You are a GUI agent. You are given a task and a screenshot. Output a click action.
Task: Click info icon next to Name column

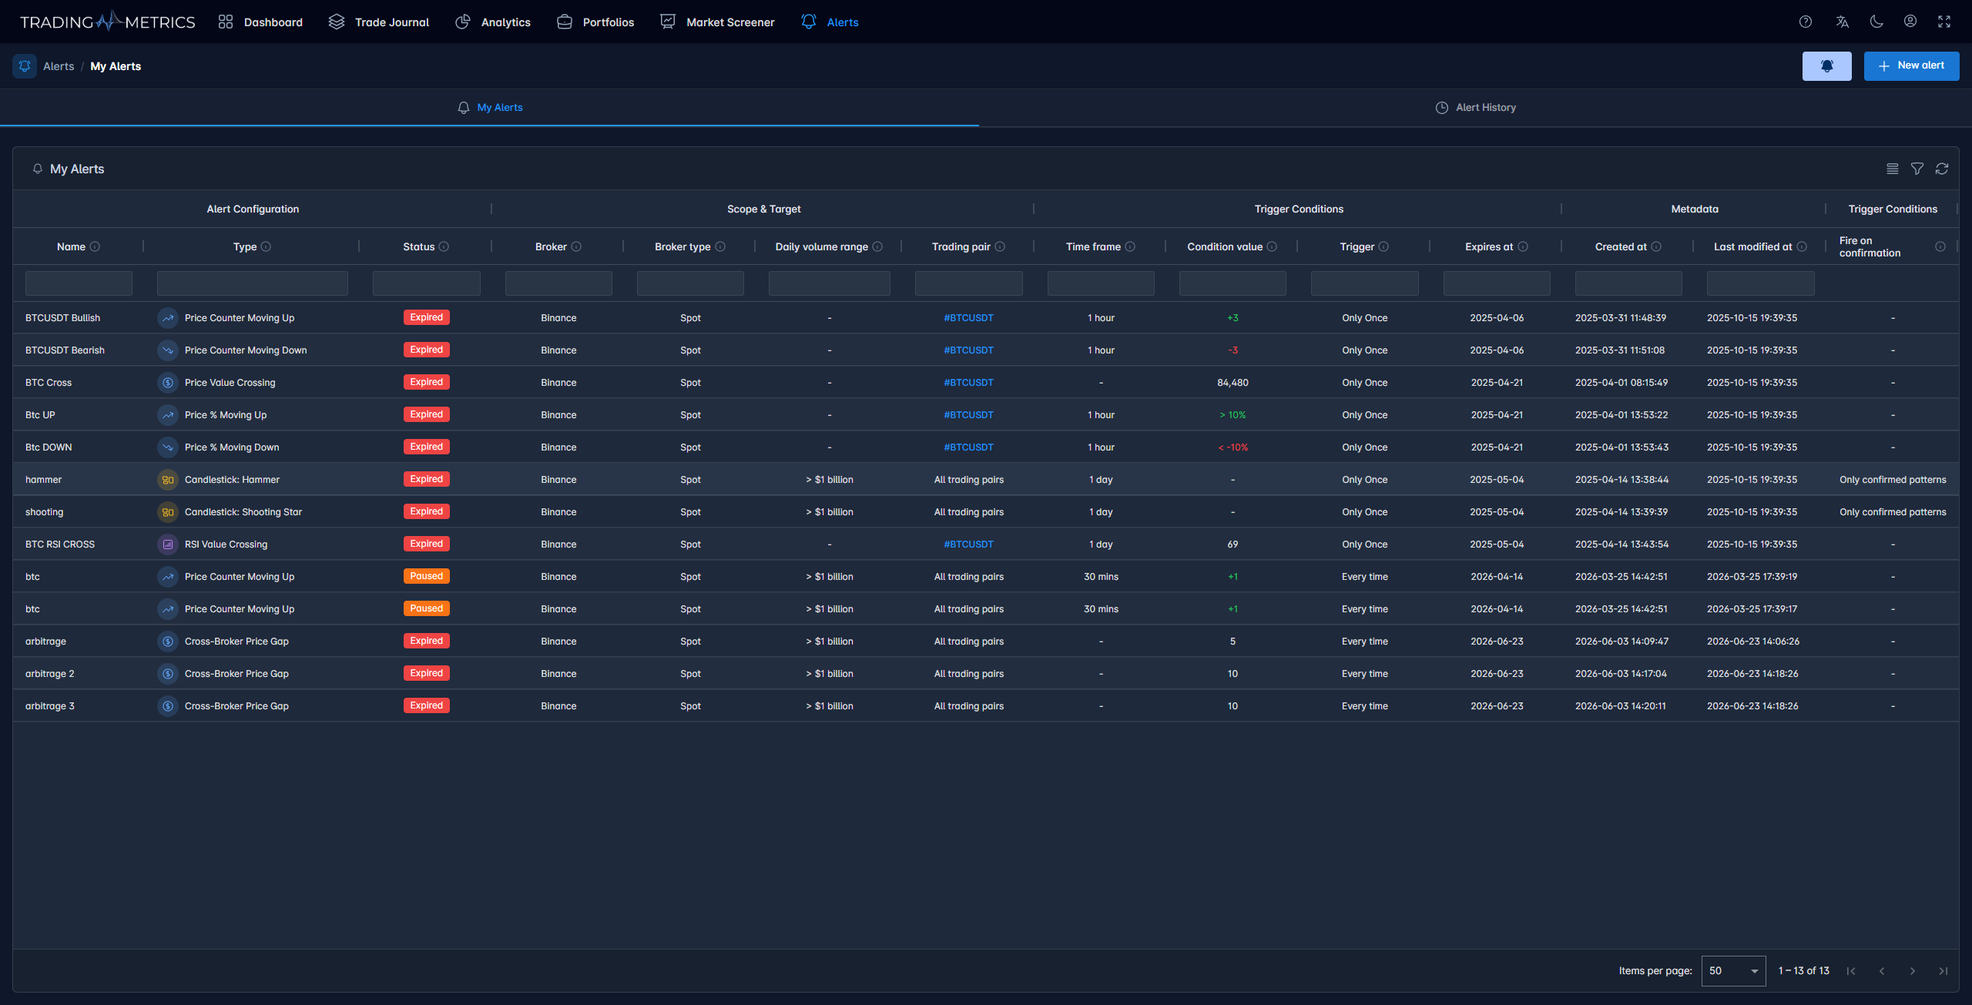[x=95, y=246]
